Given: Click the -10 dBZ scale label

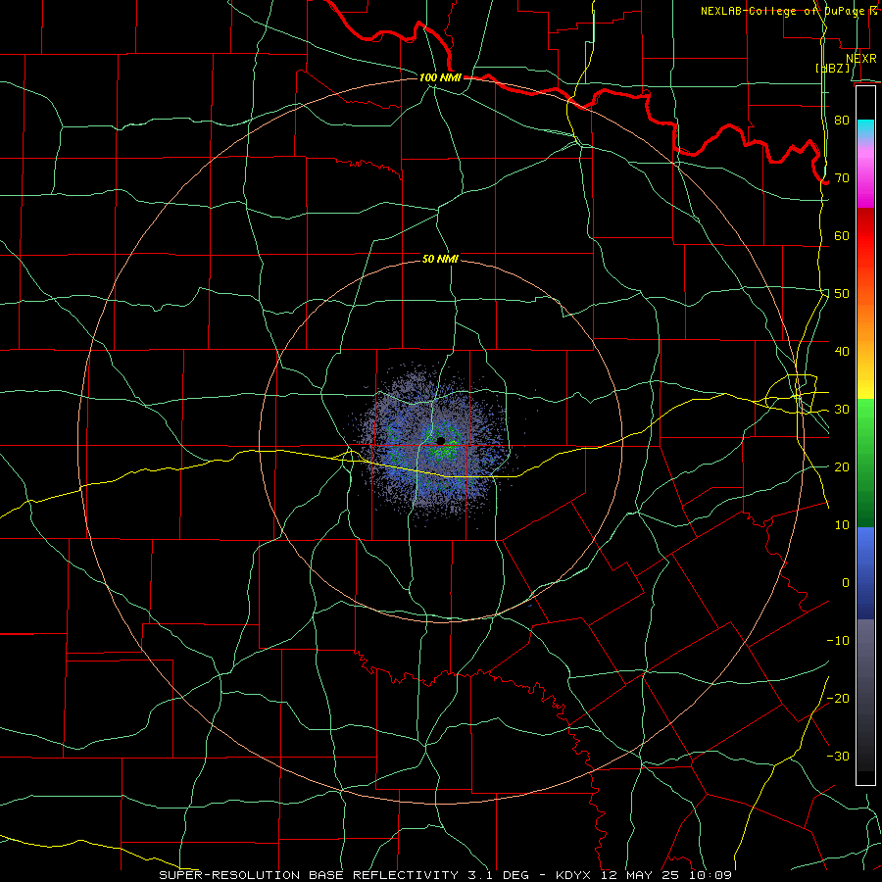Looking at the screenshot, I should click(838, 641).
